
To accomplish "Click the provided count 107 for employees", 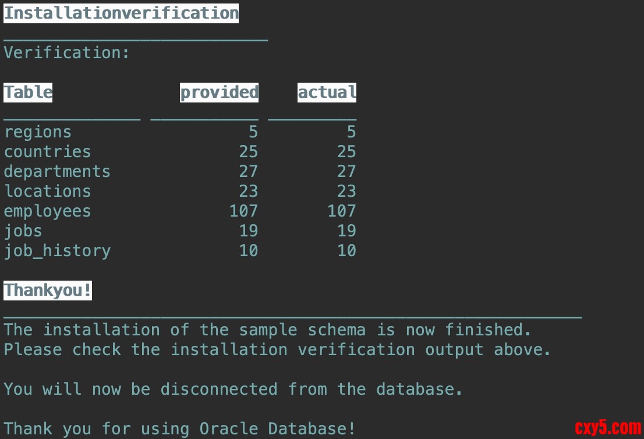I will point(243,211).
